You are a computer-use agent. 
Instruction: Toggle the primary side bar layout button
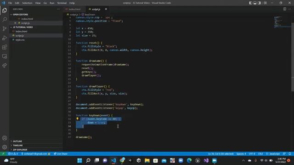click(x=251, y=3)
